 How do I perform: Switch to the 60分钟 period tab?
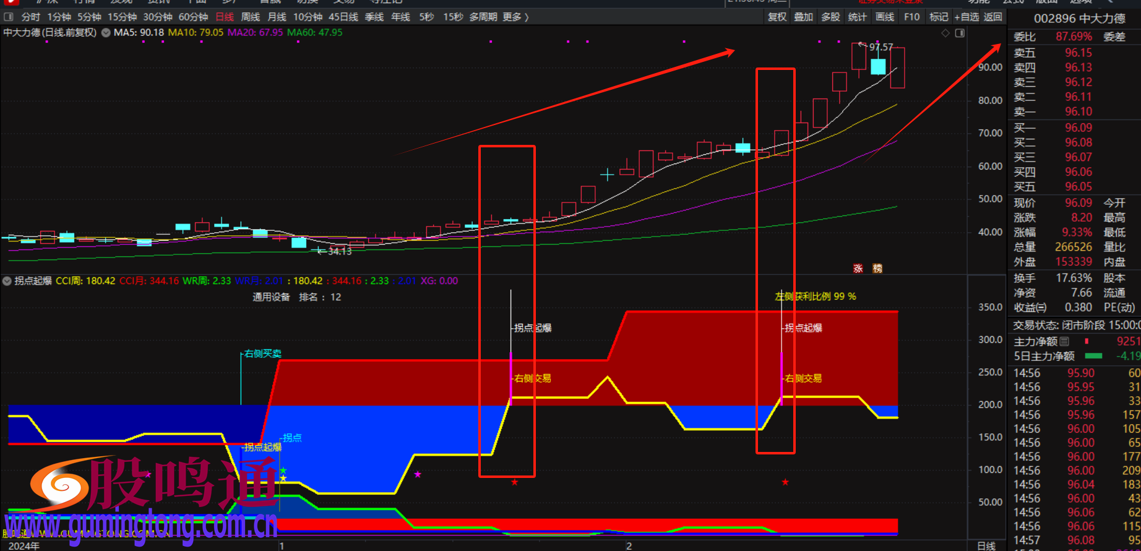pos(193,17)
